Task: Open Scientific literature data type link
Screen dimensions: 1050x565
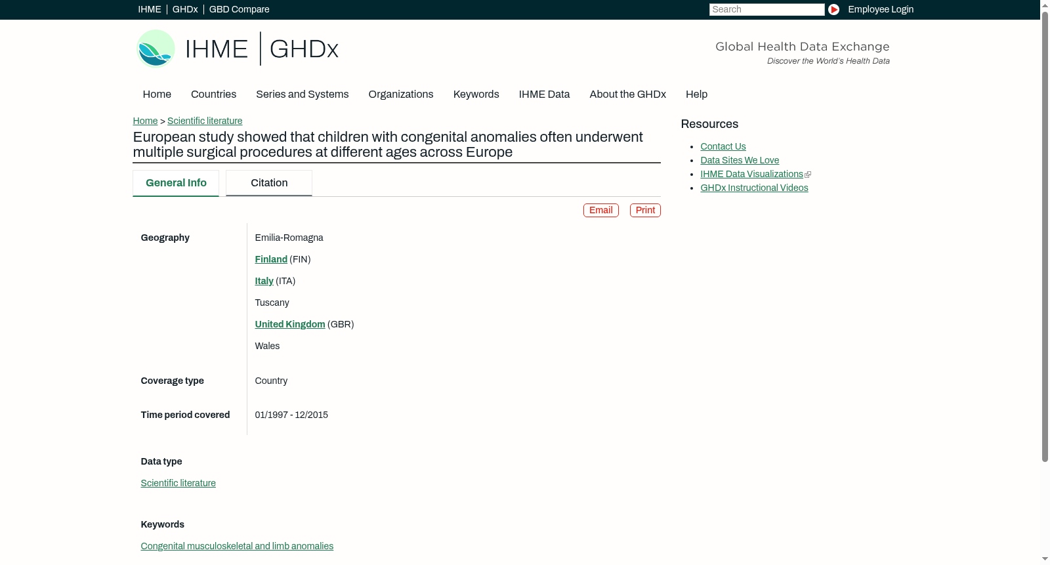Action: [x=178, y=483]
